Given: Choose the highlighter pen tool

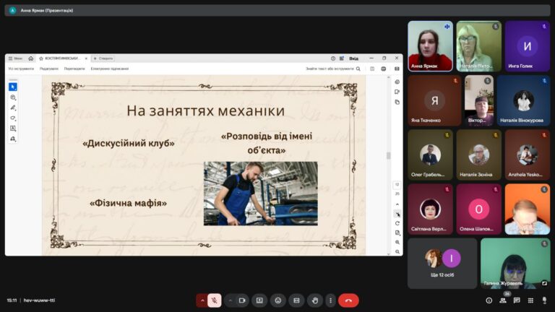Looking at the screenshot, I should 13,108.
